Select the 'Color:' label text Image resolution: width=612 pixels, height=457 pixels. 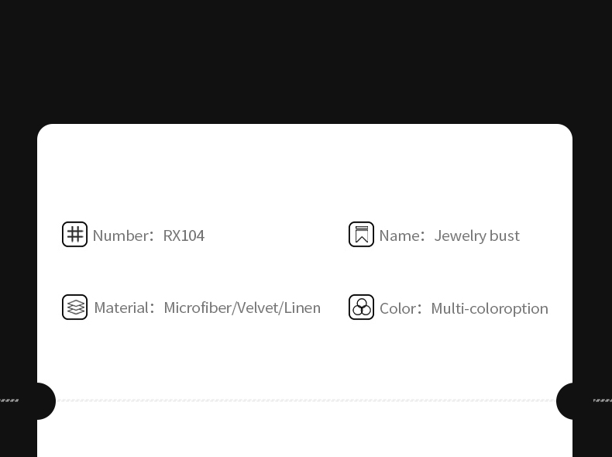point(400,308)
